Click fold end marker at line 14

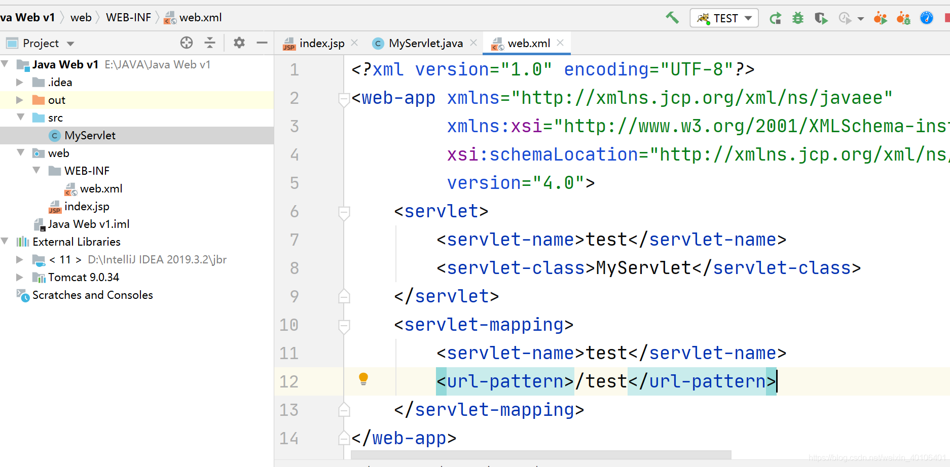[344, 438]
